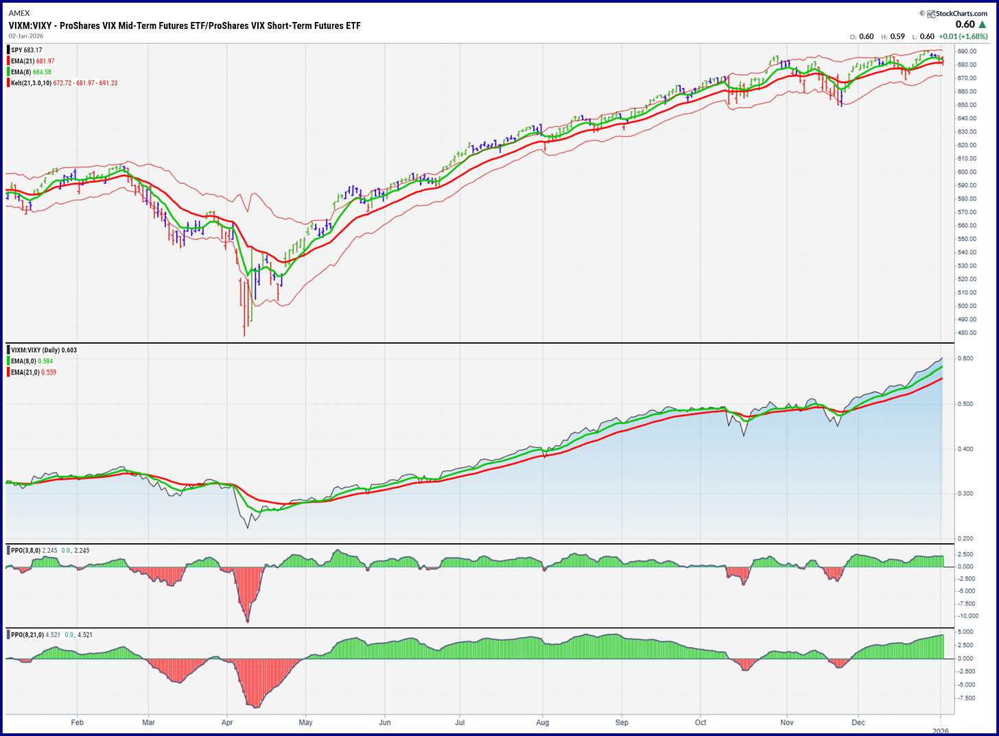
Task: Click the 5.000 label on PPO(8,21,0) axis
Action: click(x=965, y=632)
